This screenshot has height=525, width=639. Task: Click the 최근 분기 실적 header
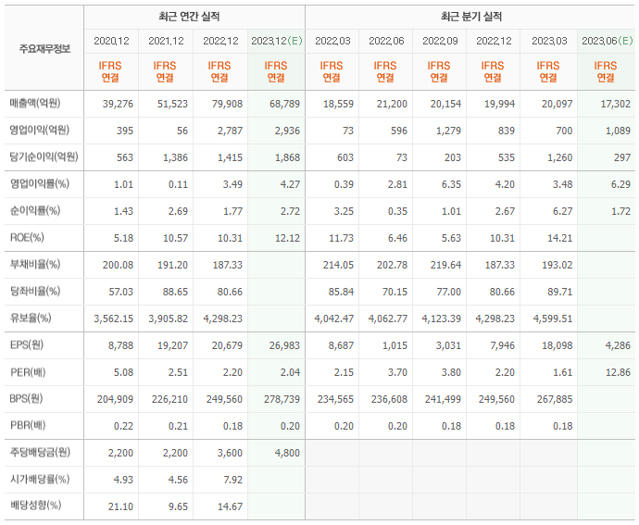pos(471,17)
